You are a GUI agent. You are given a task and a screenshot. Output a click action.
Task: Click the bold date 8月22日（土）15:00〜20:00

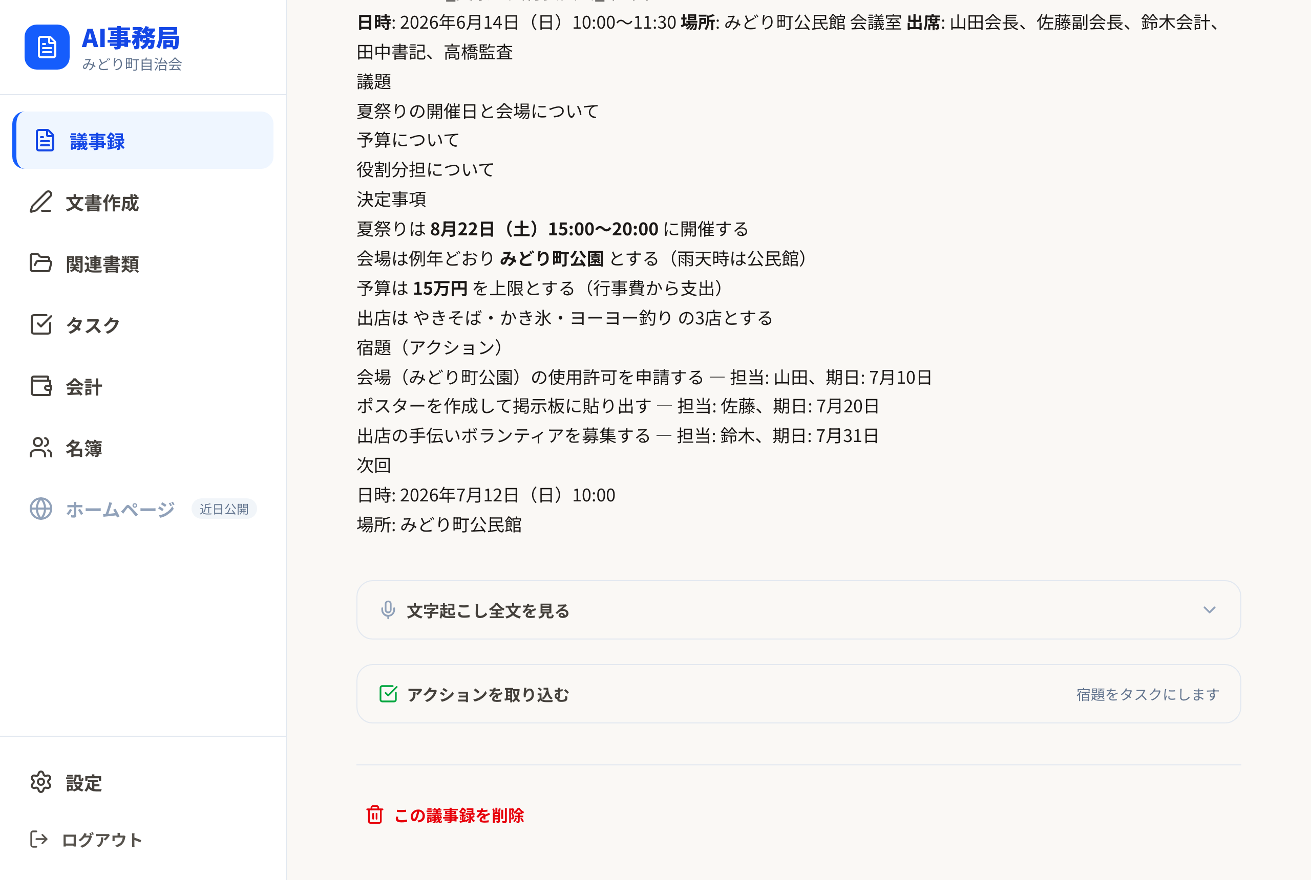pyautogui.click(x=544, y=229)
